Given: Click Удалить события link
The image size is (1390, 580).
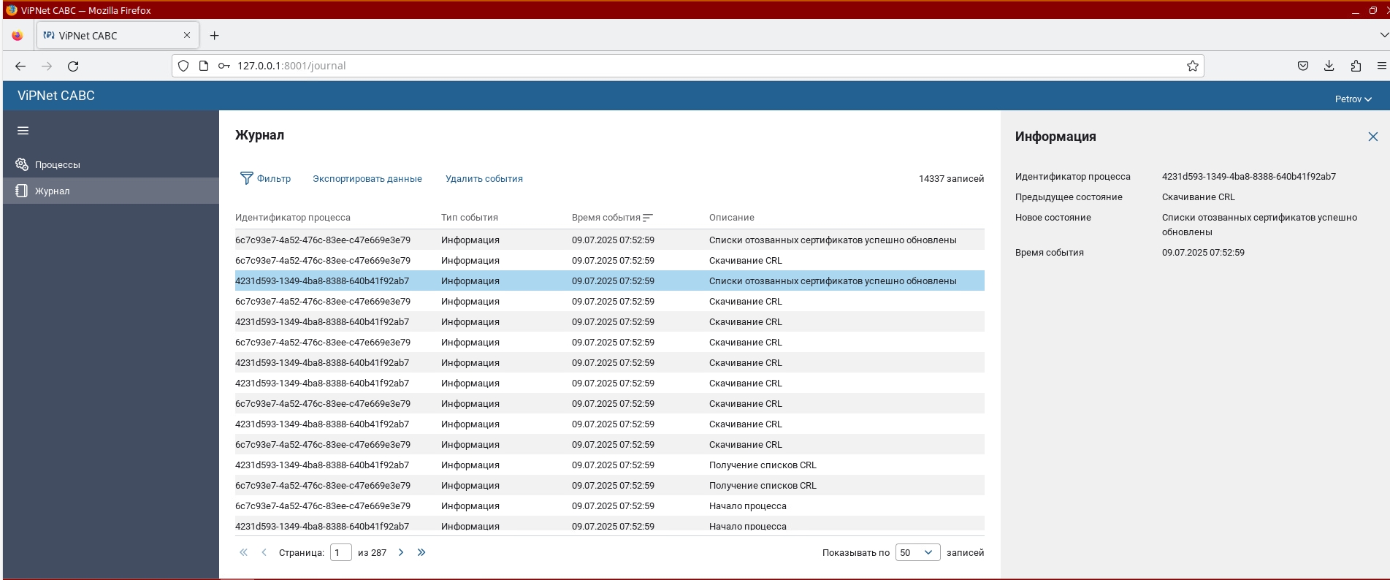Looking at the screenshot, I should (484, 179).
